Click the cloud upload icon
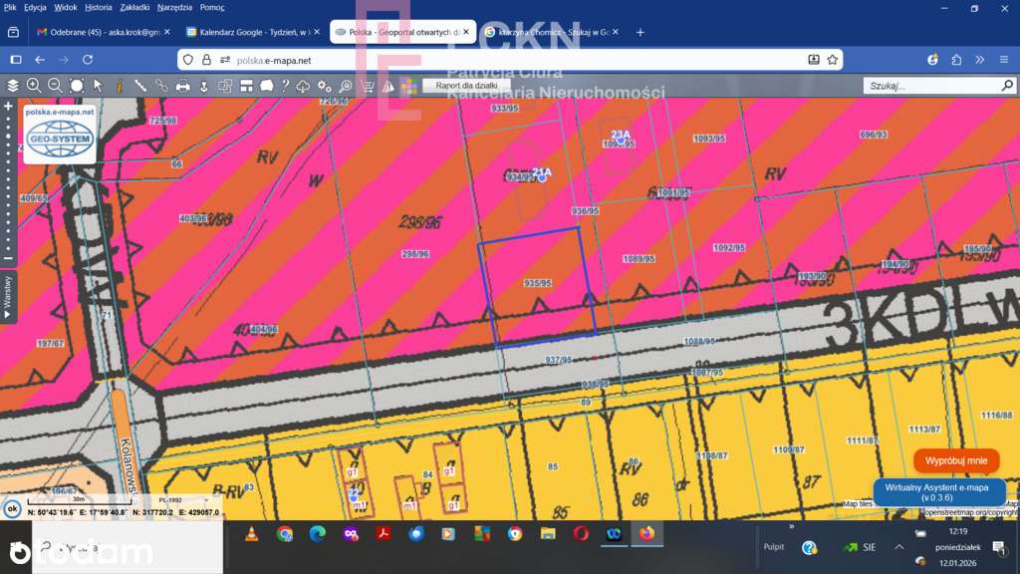Image resolution: width=1020 pixels, height=574 pixels. pyautogui.click(x=303, y=86)
